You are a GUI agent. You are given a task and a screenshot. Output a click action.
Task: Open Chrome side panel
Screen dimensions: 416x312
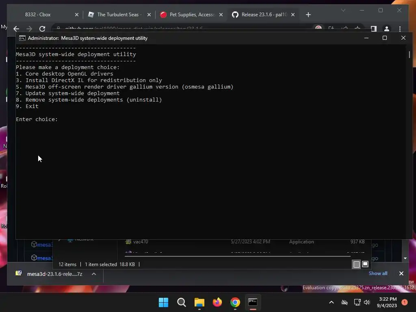coord(374,29)
